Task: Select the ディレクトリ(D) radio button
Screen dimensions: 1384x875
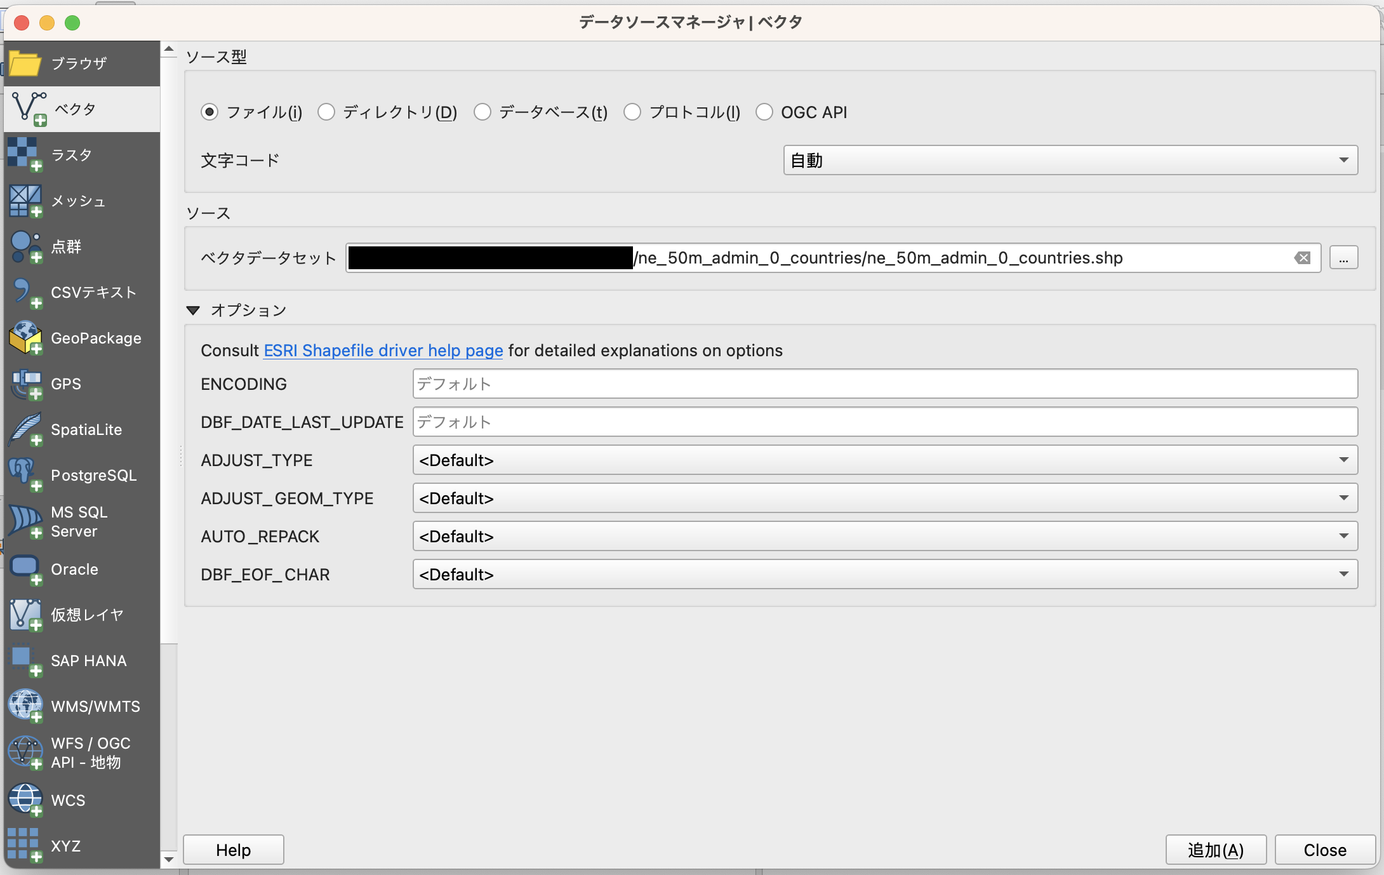Action: (326, 112)
